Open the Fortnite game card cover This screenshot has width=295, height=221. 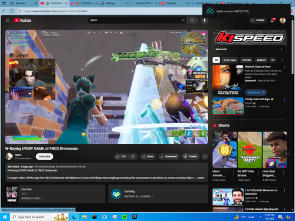point(12,194)
